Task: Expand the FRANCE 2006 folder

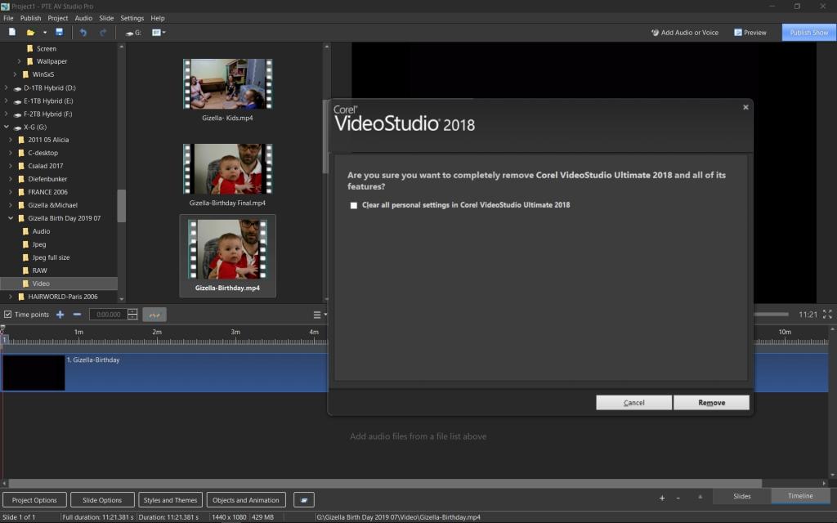Action: (x=11, y=192)
